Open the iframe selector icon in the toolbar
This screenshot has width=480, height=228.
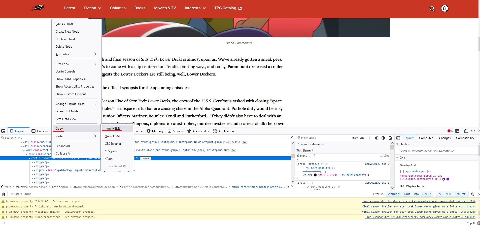coord(457,131)
